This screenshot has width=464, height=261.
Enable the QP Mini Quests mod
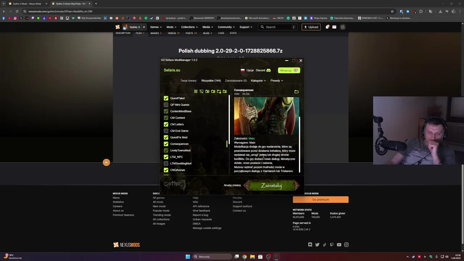pyautogui.click(x=166, y=105)
